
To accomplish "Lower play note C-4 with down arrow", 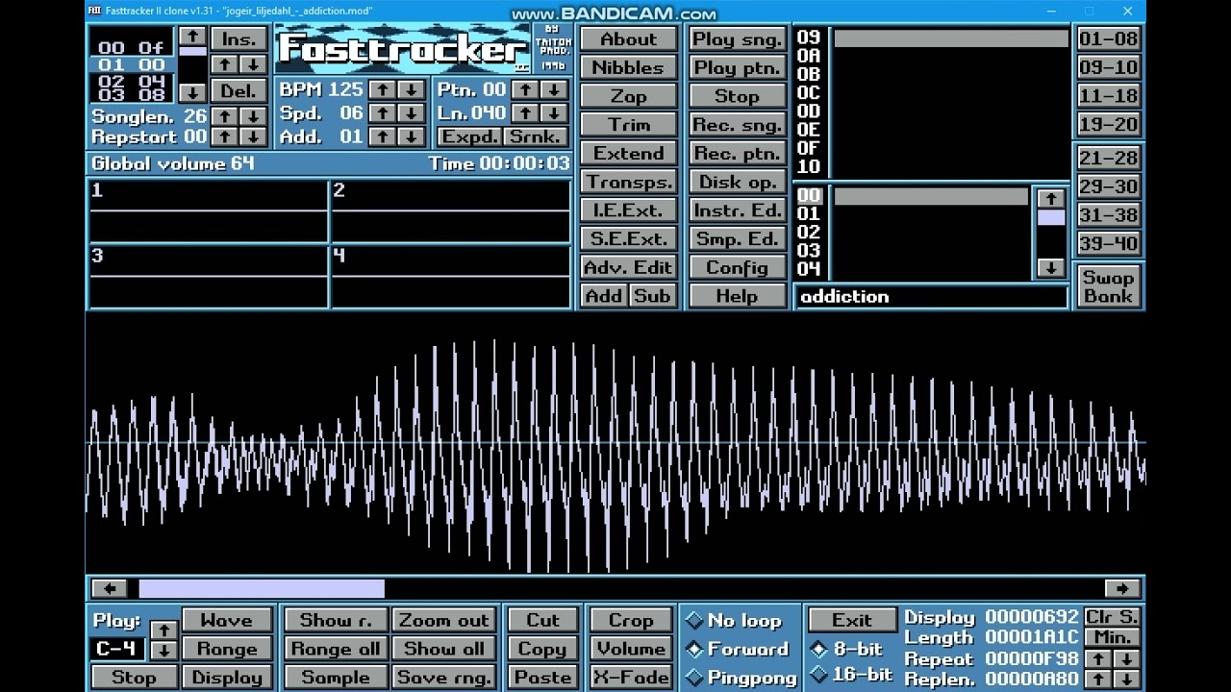I will pos(163,650).
